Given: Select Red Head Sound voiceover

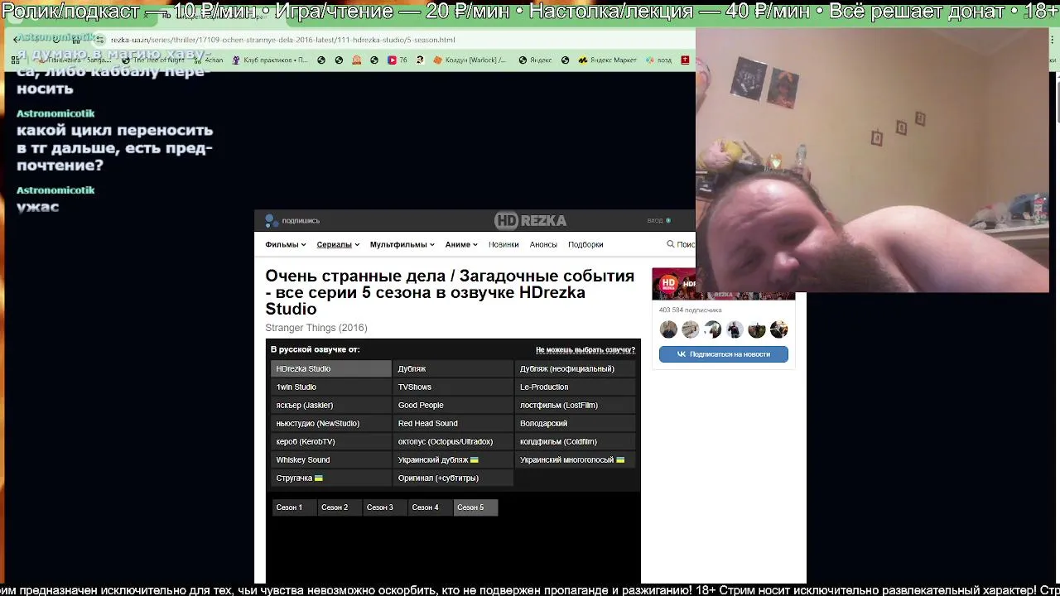Looking at the screenshot, I should pos(453,423).
